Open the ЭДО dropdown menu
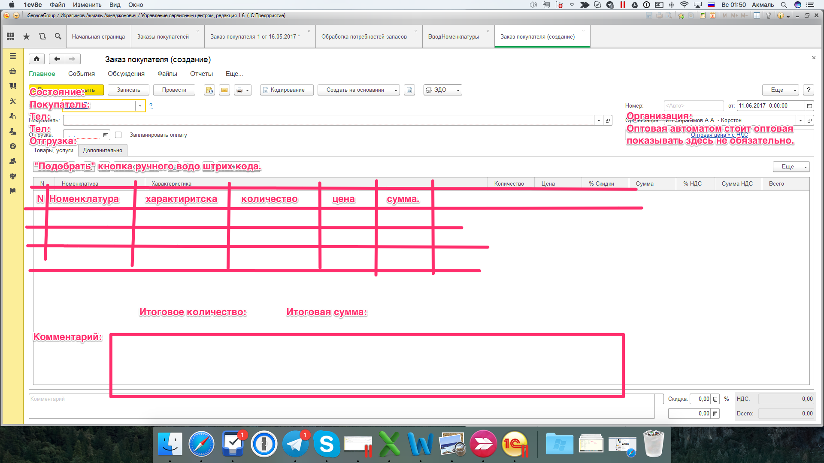This screenshot has width=824, height=463. click(x=442, y=90)
